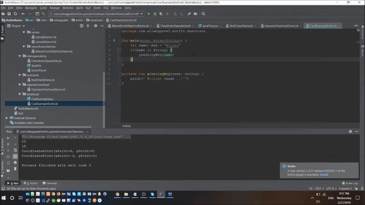The height and width of the screenshot is (205, 365).
Task: Click the KotlinBasics breadcrumb
Action: point(12,20)
